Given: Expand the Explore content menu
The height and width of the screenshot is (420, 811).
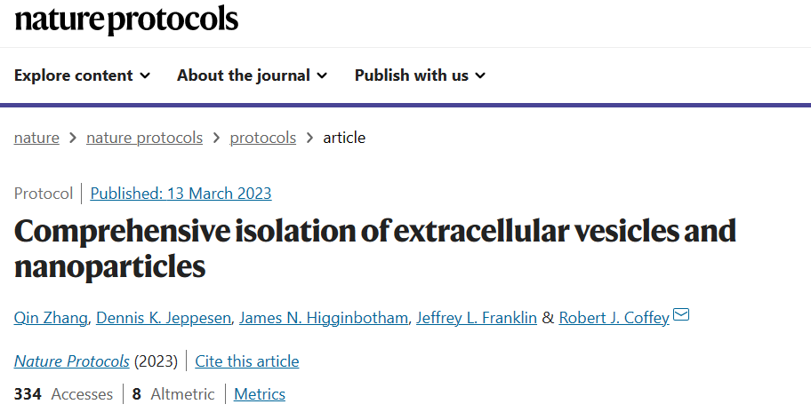Looking at the screenshot, I should tap(82, 75).
